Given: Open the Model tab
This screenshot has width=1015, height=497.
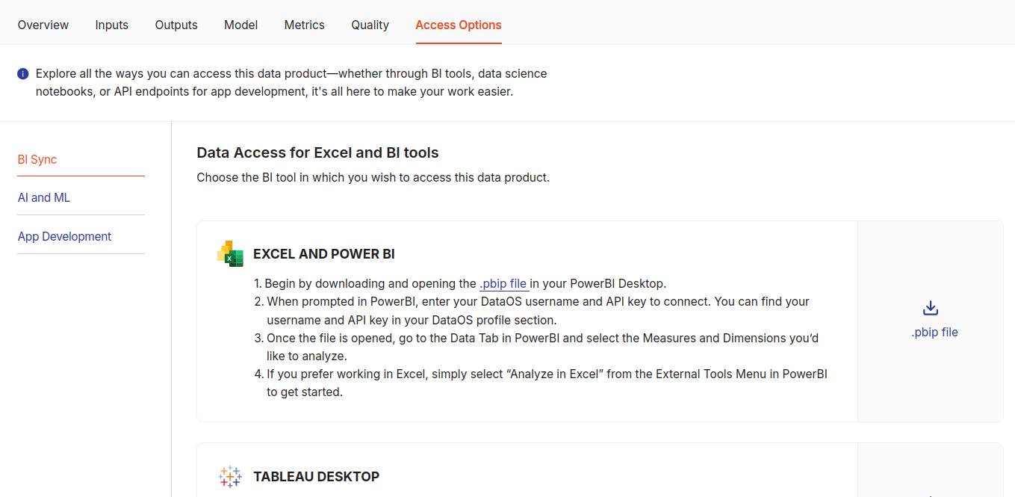Looking at the screenshot, I should pyautogui.click(x=240, y=24).
